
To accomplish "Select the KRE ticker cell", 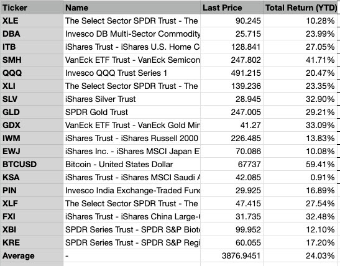I will coord(32,242).
